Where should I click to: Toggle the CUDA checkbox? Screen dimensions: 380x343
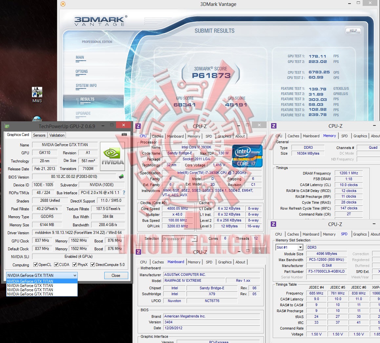[x=56, y=264]
